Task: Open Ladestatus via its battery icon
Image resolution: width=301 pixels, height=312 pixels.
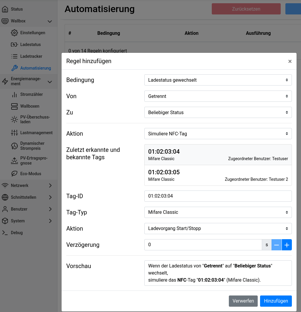Action: click(14, 45)
